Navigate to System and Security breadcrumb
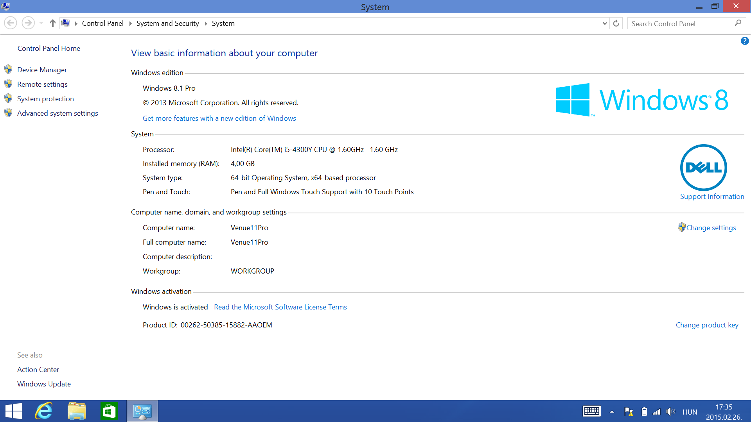The height and width of the screenshot is (422, 751). point(167,23)
